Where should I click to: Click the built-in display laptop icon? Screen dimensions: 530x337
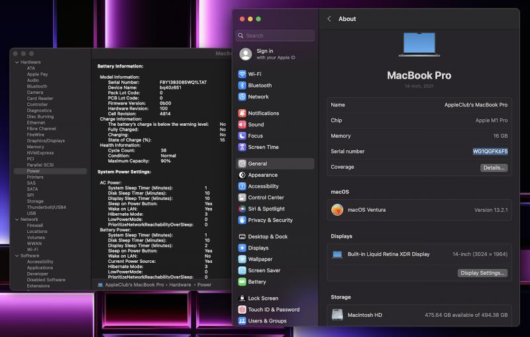pos(337,254)
